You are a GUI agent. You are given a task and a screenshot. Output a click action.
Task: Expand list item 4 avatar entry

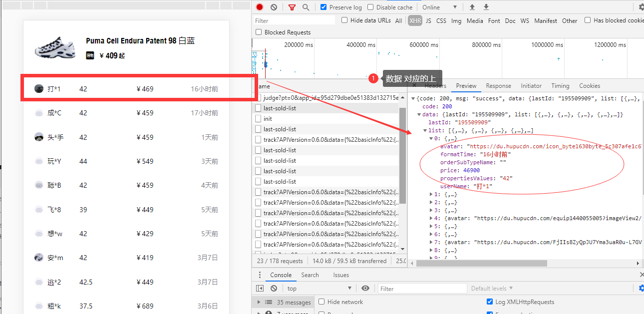tap(432, 218)
